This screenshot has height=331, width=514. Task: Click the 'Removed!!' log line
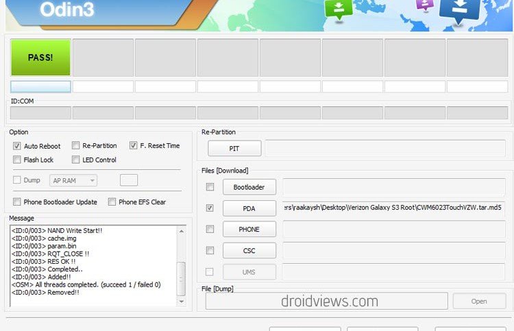pyautogui.click(x=45, y=293)
